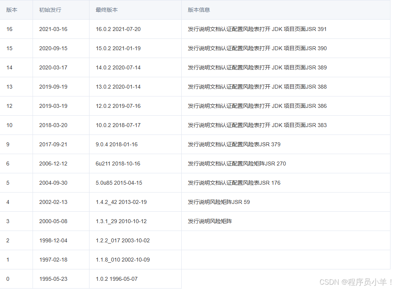Select the date 2019-03-19
This screenshot has width=396, height=289.
coord(53,106)
